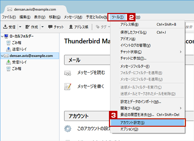The image size is (194, 141).
Task: Choose アドレス帳(B) in Tools menu
Action: (x=147, y=24)
